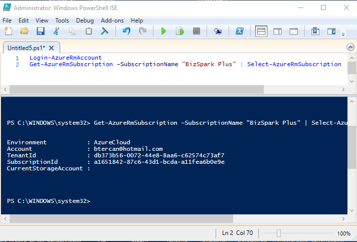Click the New script toolbar icon
The height and width of the screenshot is (242, 357).
point(9,31)
